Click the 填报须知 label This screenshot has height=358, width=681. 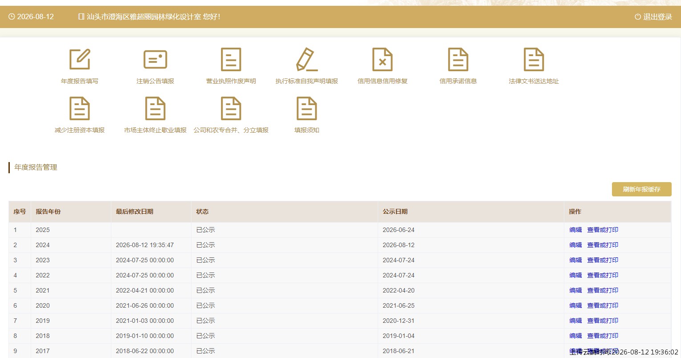click(307, 130)
